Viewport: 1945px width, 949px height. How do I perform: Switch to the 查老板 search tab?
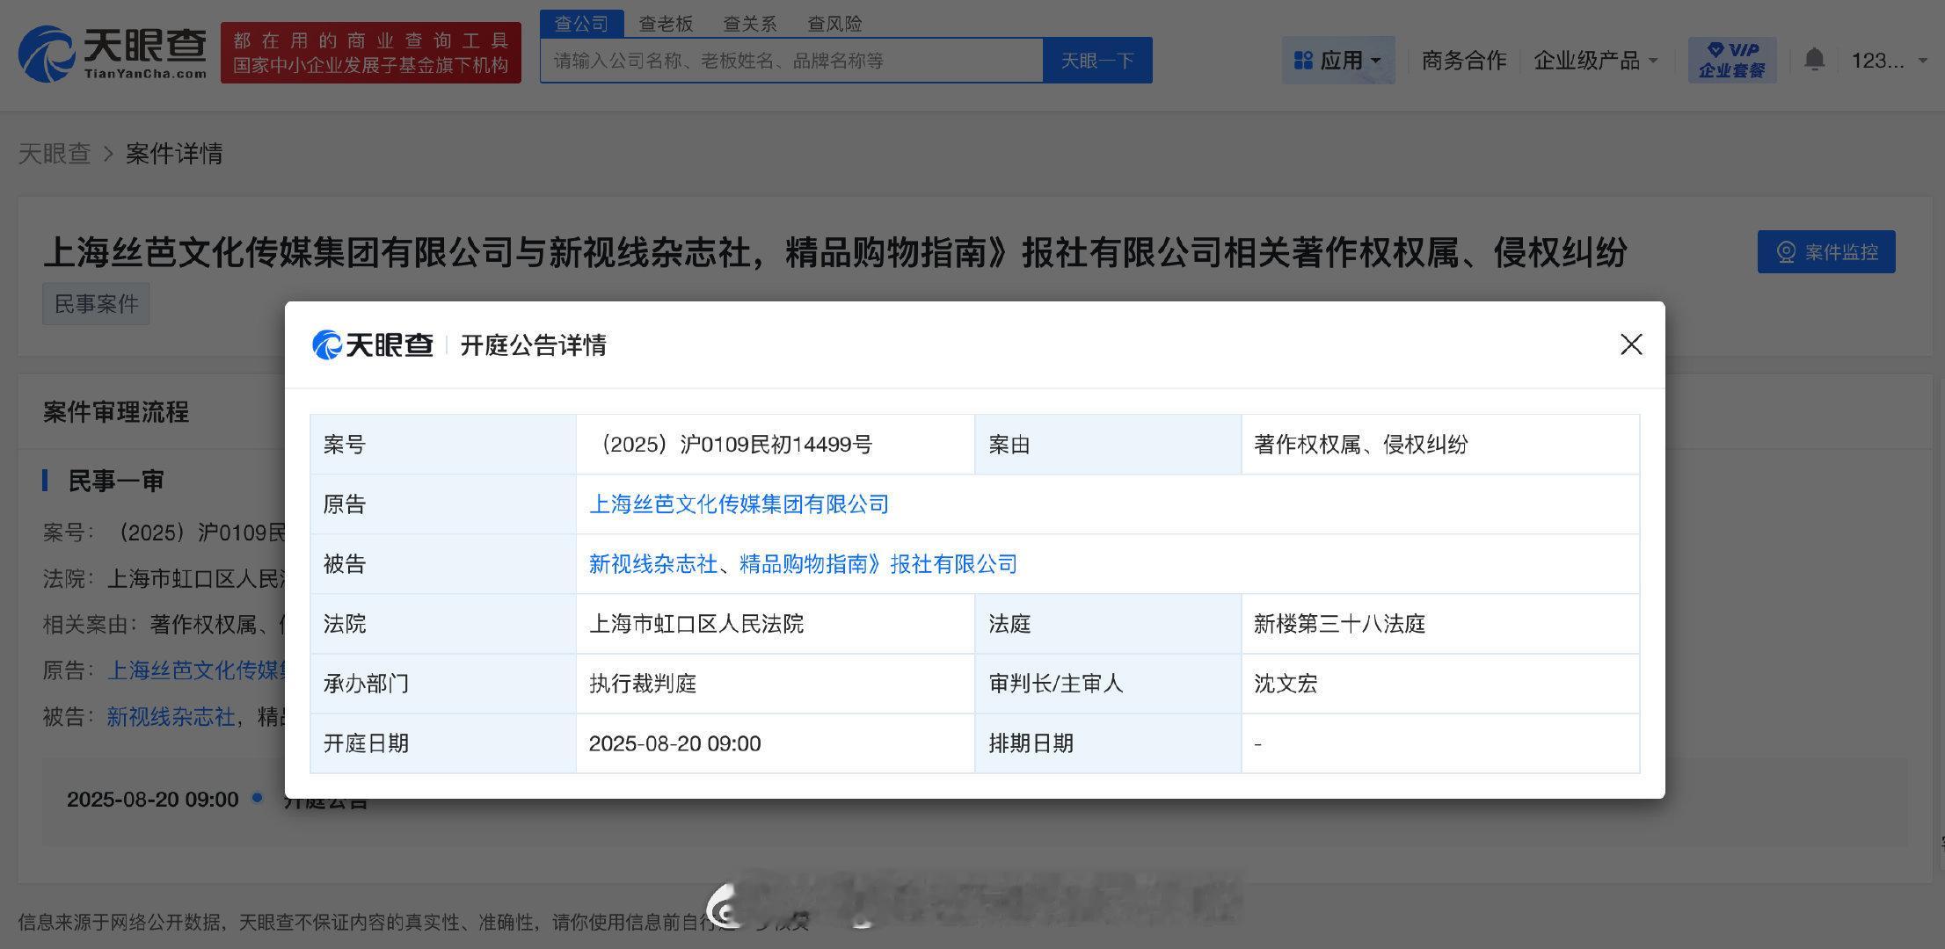point(666,24)
